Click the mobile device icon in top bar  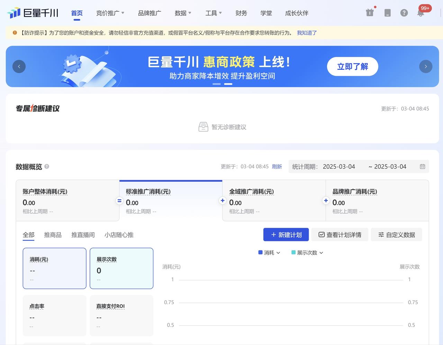tap(387, 13)
